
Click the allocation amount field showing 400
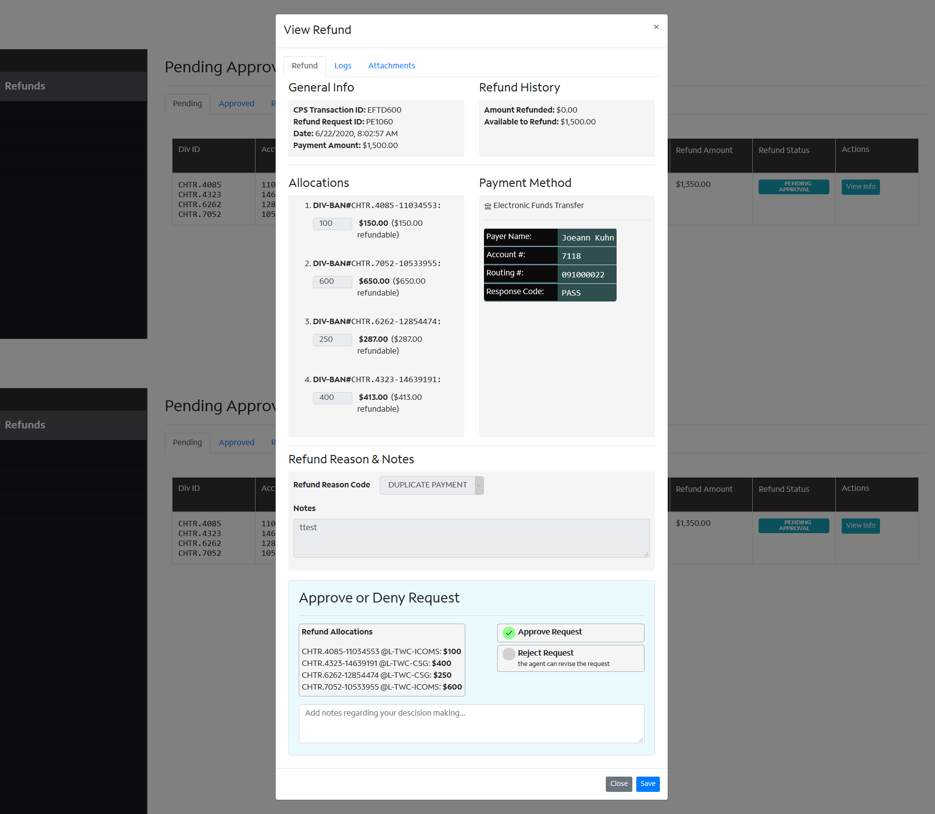coord(332,397)
